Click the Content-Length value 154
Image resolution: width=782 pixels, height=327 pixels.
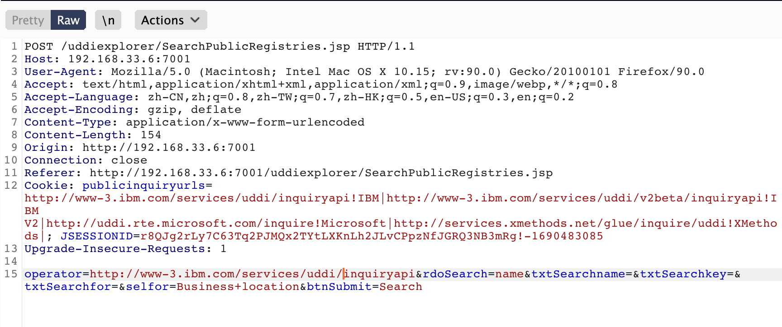(x=151, y=135)
